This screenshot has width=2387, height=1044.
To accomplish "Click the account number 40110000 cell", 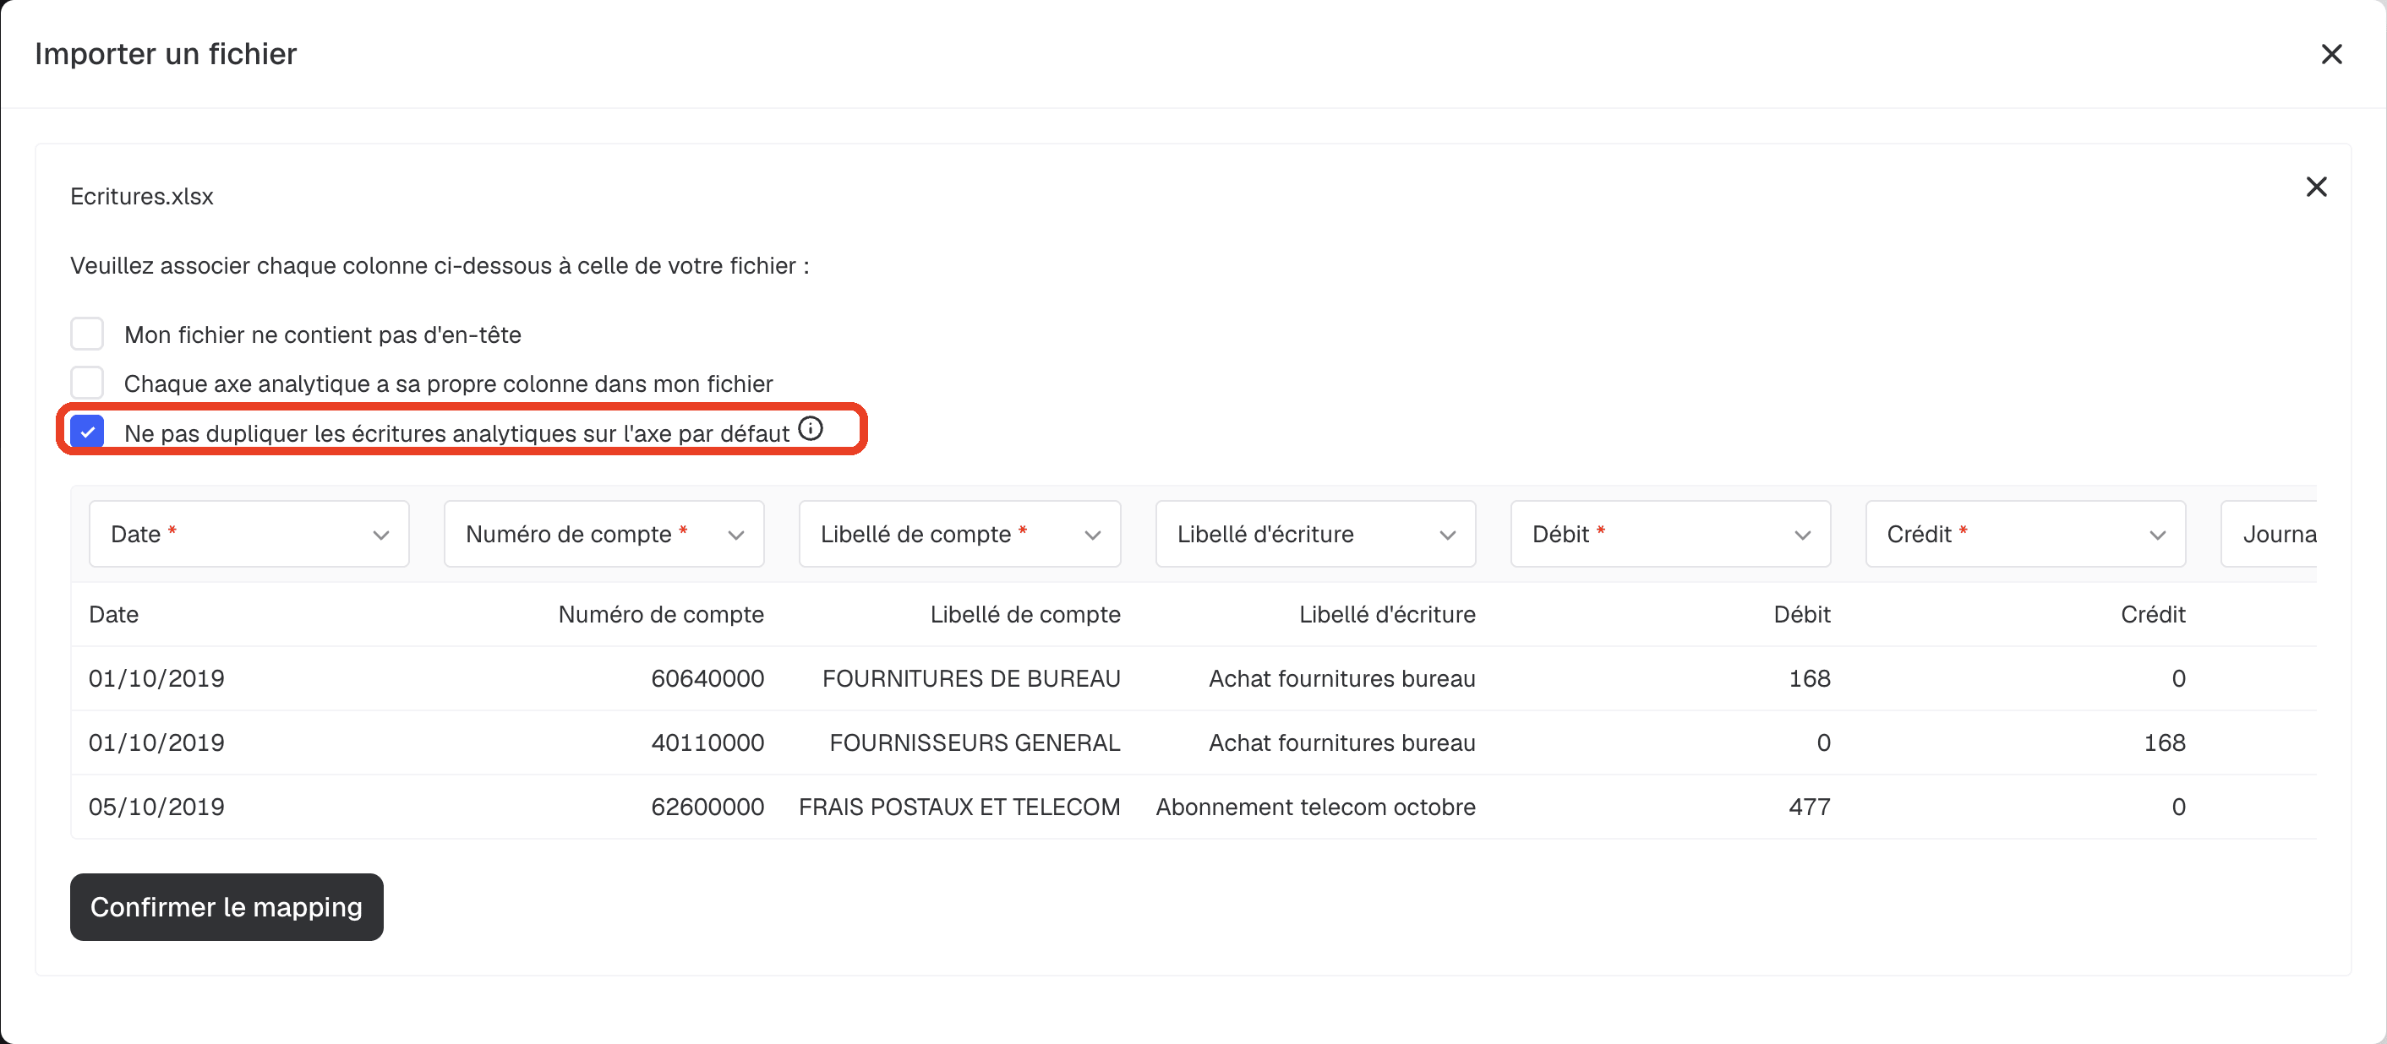I will click(707, 742).
